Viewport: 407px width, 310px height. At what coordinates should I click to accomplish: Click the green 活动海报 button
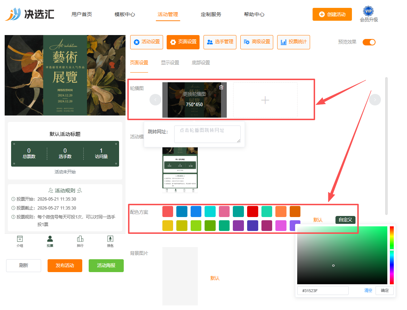(106, 265)
